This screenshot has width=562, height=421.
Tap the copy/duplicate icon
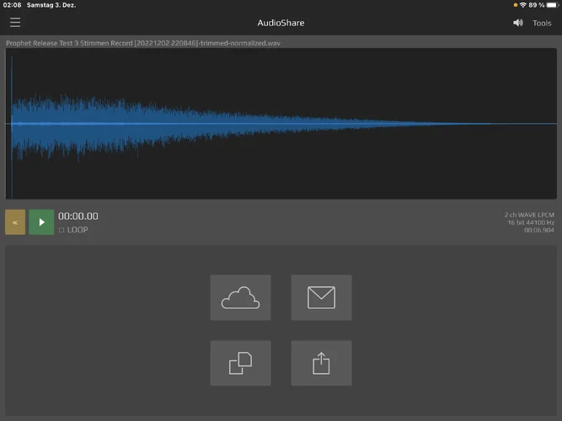tap(240, 363)
